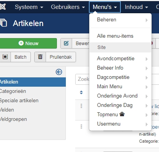Open Speciale artikelen in the sidebar

[x=19, y=101]
